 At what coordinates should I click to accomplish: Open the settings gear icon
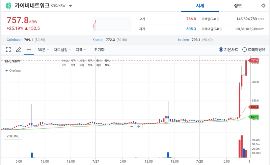pos(263,6)
